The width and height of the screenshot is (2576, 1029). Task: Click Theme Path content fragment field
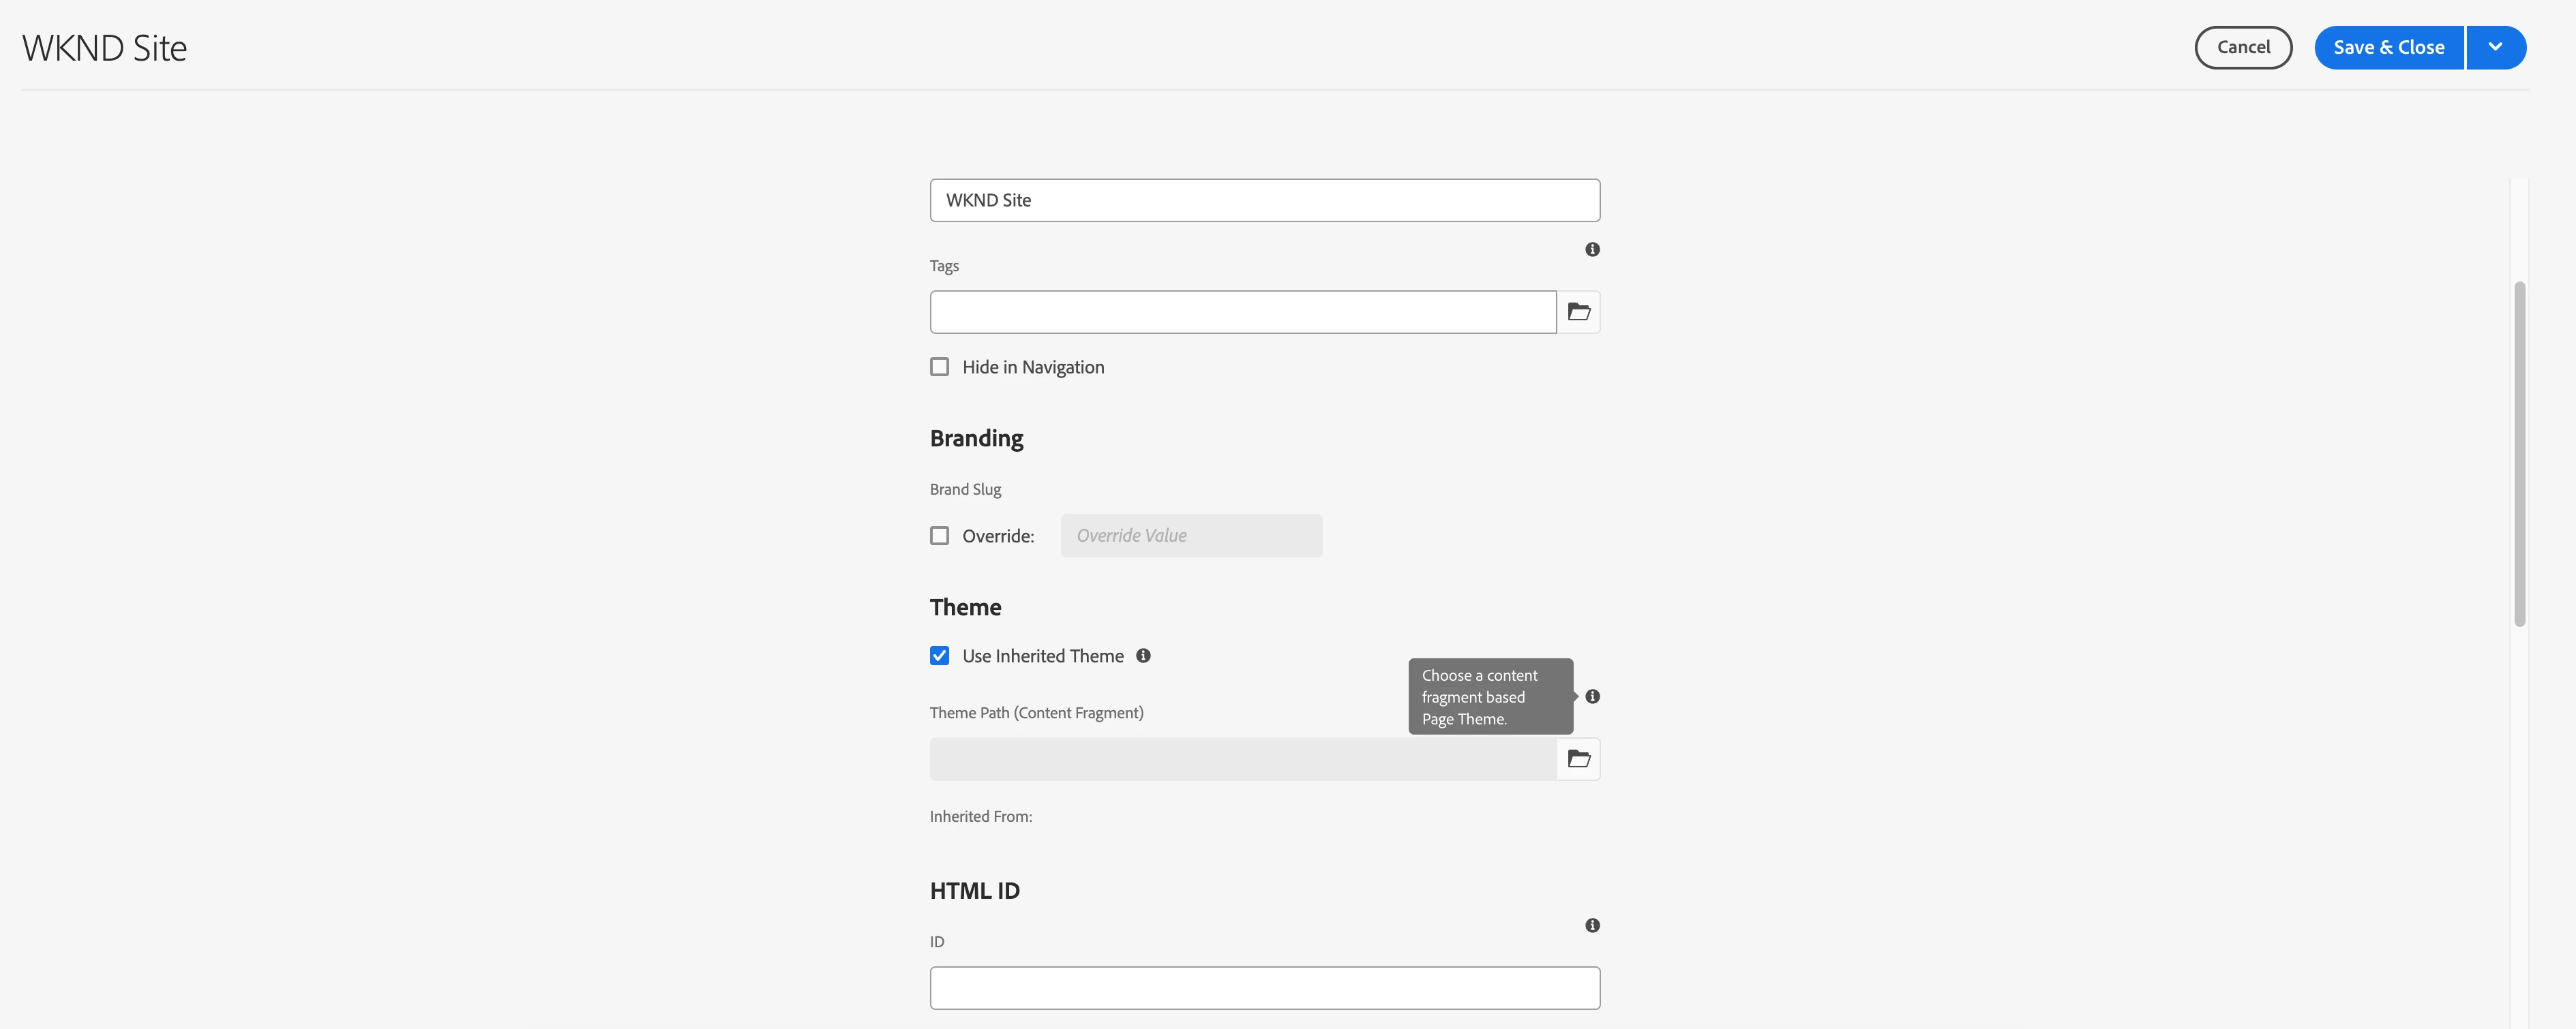[1242, 759]
